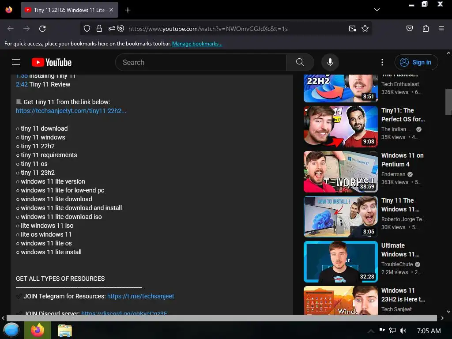Open the Tiny 11 The Windows 11 thumbnail
This screenshot has width=452, height=339.
(341, 216)
